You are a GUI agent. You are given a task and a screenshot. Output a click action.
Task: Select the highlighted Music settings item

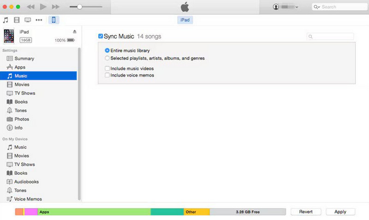tap(38, 76)
